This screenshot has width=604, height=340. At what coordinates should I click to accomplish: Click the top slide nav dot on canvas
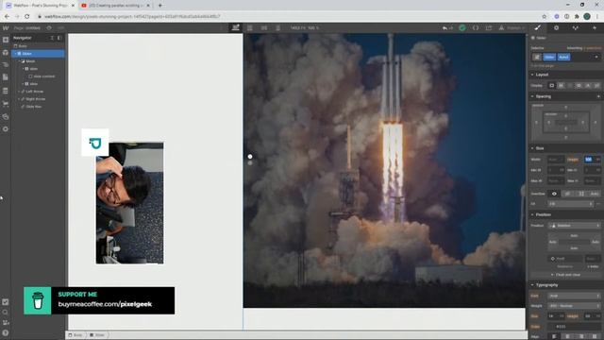(x=250, y=157)
